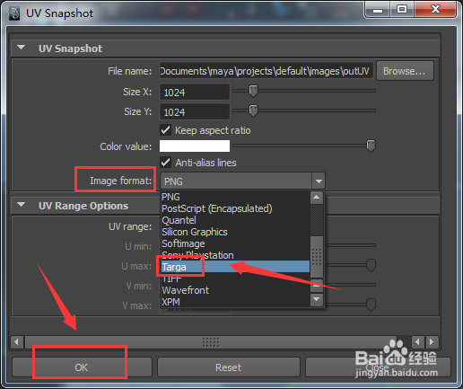The height and width of the screenshot is (389, 463).
Task: Select Sony Playstation format
Action: [235, 255]
